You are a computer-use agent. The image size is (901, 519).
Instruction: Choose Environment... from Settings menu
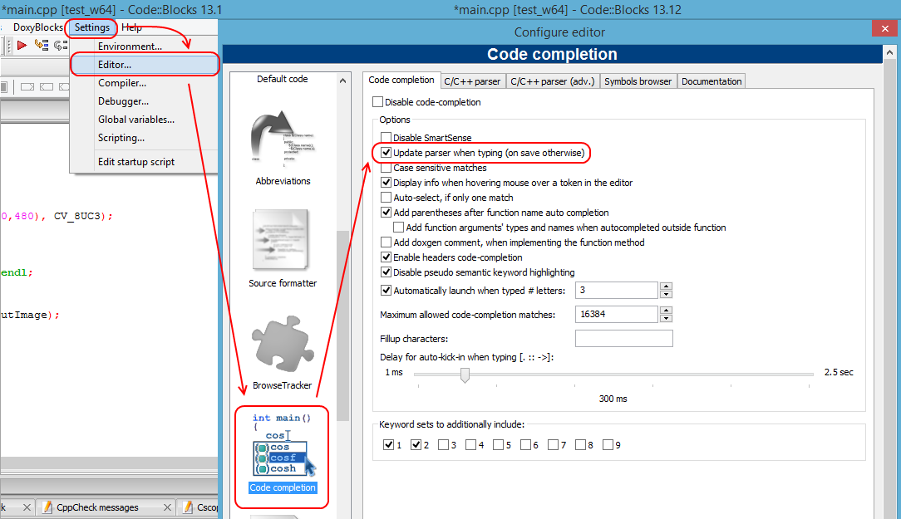144,47
